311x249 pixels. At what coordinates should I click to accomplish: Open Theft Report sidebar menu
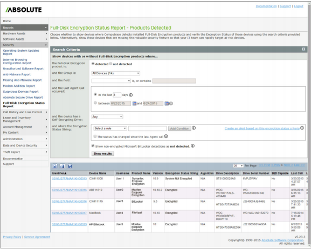pyautogui.click(x=24, y=152)
